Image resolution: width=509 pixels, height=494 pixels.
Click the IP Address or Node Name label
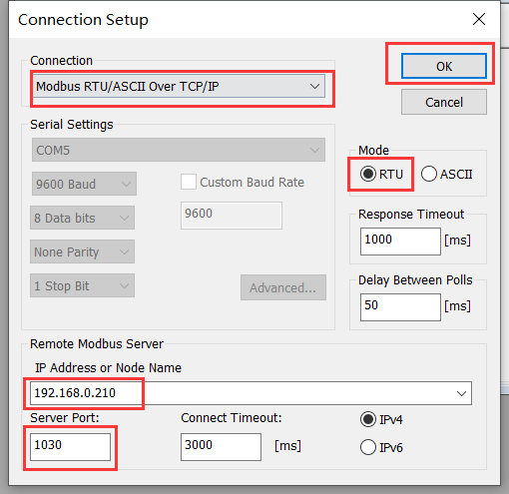pyautogui.click(x=108, y=367)
